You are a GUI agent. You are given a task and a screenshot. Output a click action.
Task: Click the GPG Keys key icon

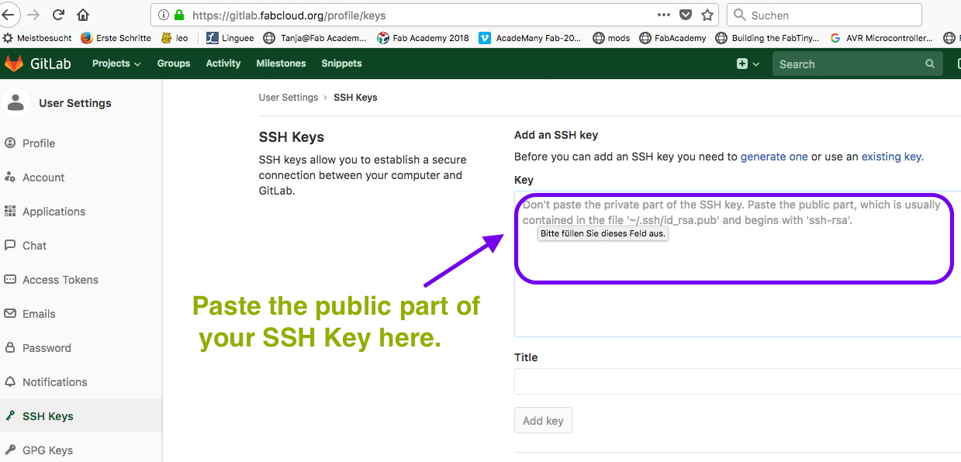[x=10, y=450]
